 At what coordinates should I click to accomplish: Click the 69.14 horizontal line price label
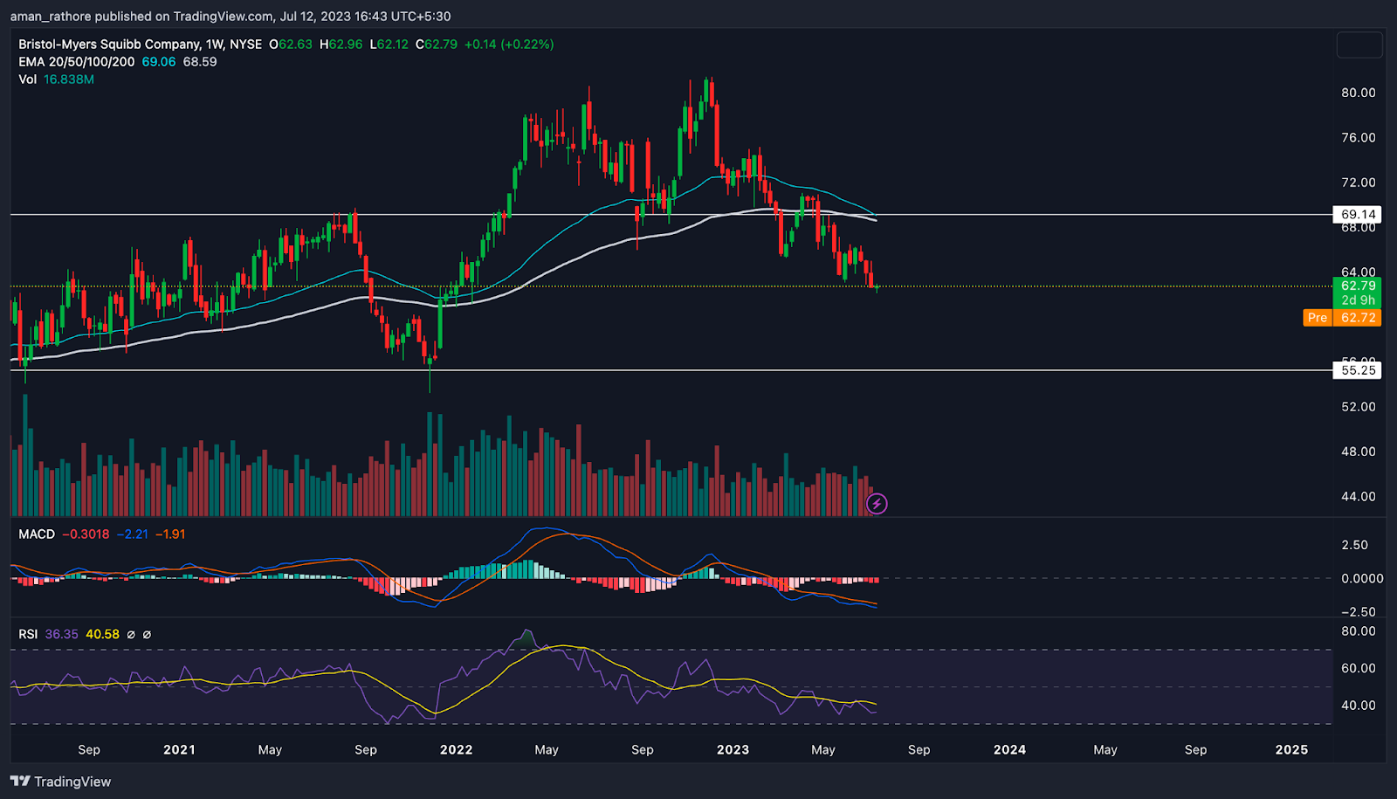point(1358,214)
